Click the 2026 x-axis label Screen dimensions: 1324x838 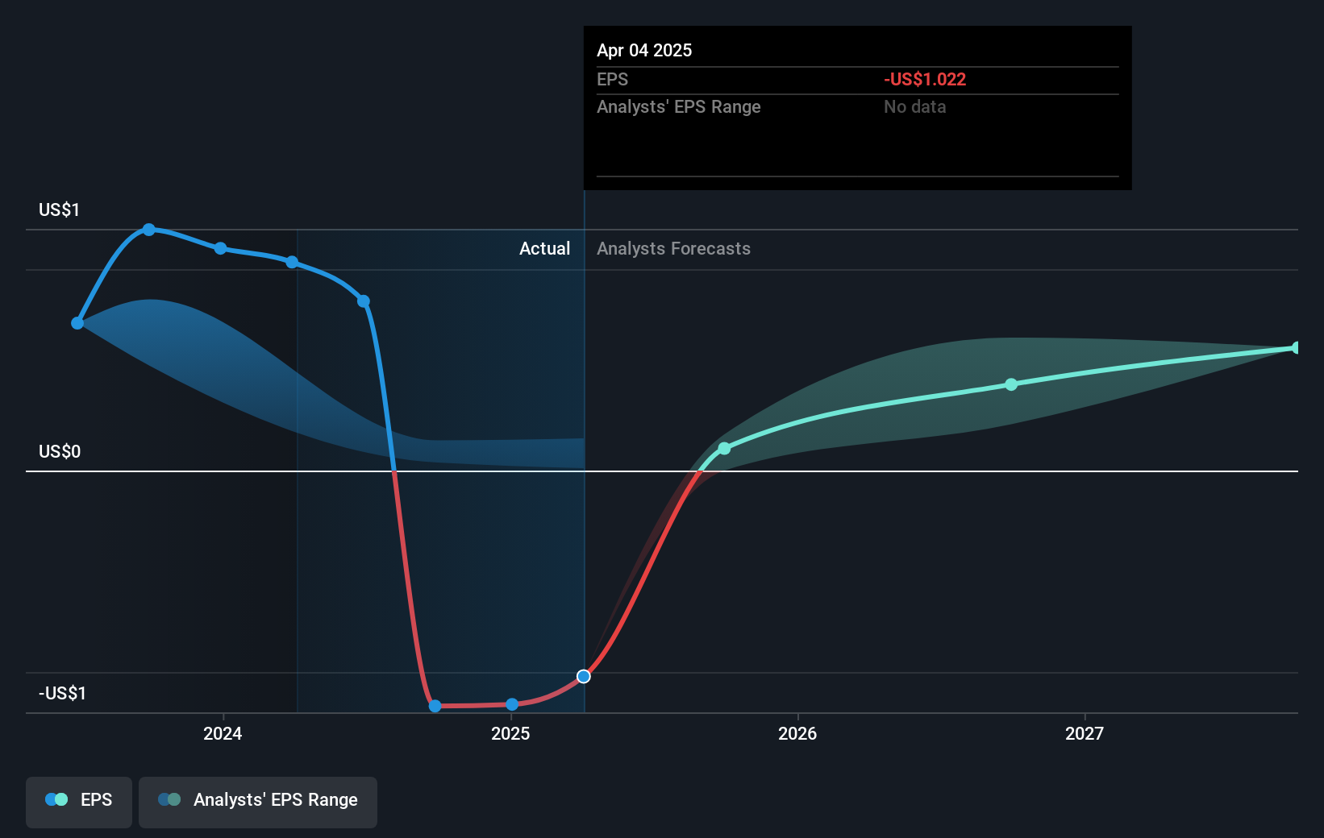tap(797, 733)
